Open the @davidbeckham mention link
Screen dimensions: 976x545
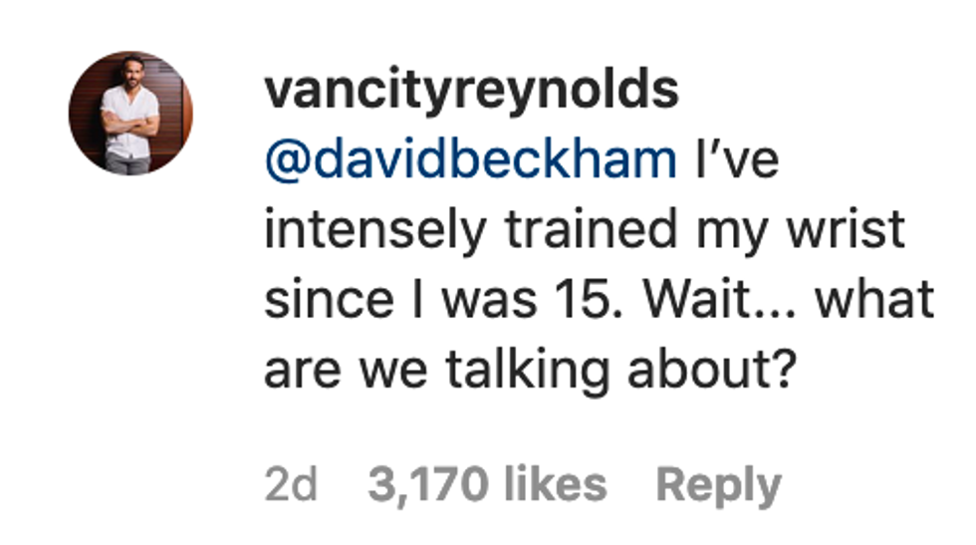click(470, 161)
